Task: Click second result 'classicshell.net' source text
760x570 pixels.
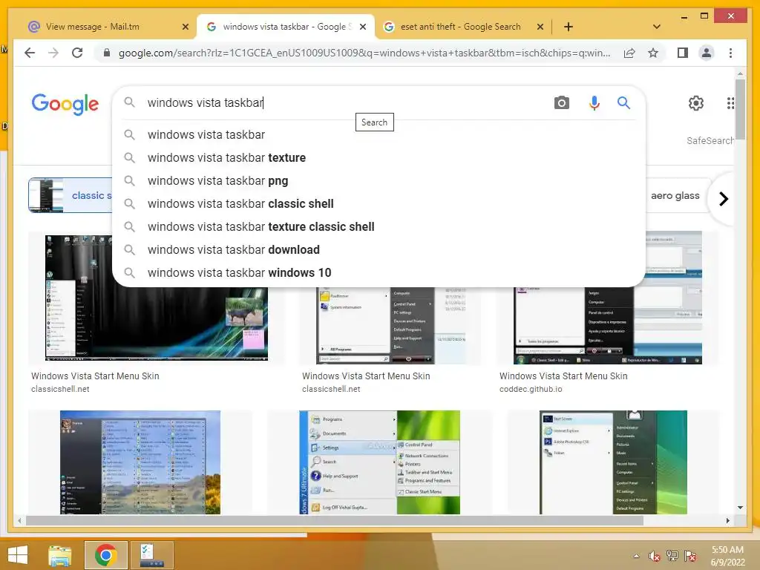Action: click(331, 389)
